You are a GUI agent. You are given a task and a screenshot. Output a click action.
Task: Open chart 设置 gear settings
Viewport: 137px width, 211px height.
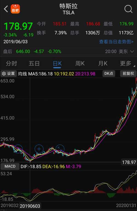(x=8, y=73)
